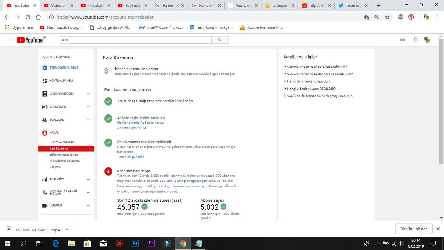Screen dimensions: 444x250
Task: Expand the Oluştur section
Action: tap(88, 206)
